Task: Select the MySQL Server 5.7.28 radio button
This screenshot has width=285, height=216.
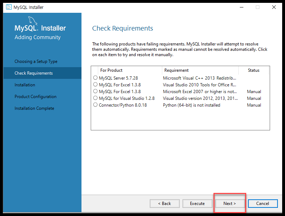Action: pos(95,78)
